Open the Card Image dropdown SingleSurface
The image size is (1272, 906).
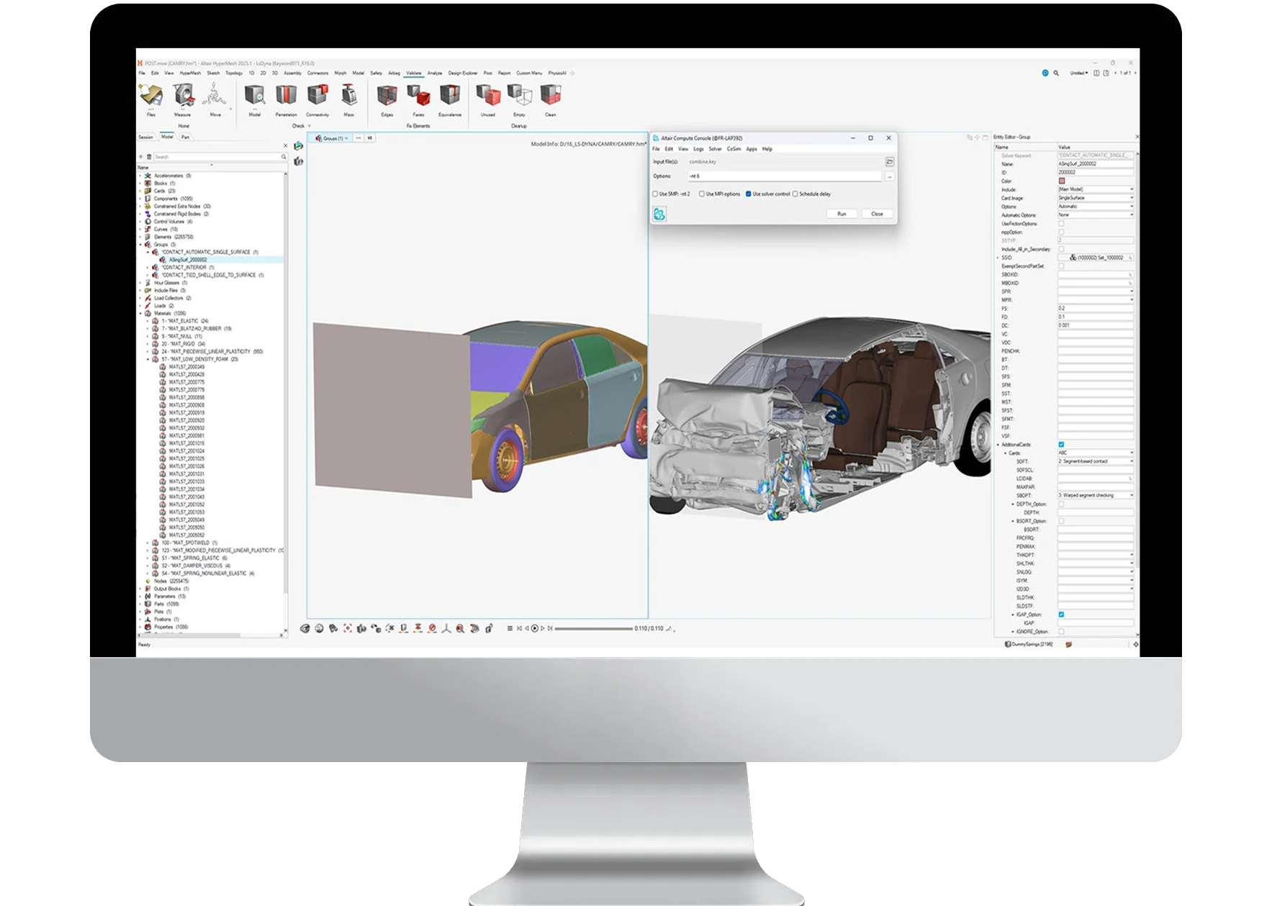pyautogui.click(x=1095, y=198)
